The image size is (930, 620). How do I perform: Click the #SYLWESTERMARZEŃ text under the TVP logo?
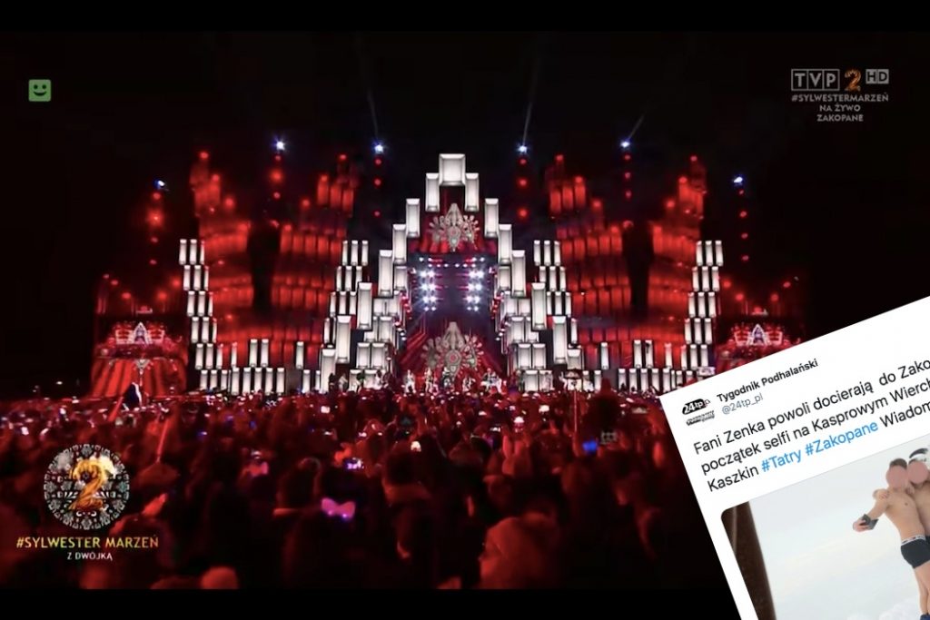pyautogui.click(x=839, y=98)
